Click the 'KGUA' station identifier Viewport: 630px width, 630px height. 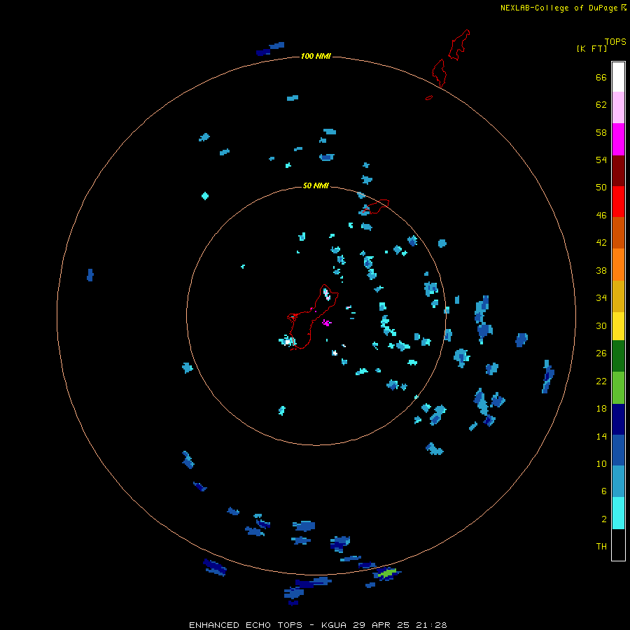(x=335, y=625)
